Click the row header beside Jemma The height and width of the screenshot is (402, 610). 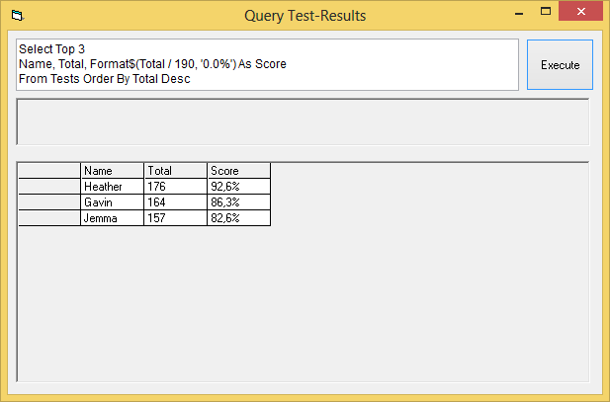pyautogui.click(x=49, y=217)
